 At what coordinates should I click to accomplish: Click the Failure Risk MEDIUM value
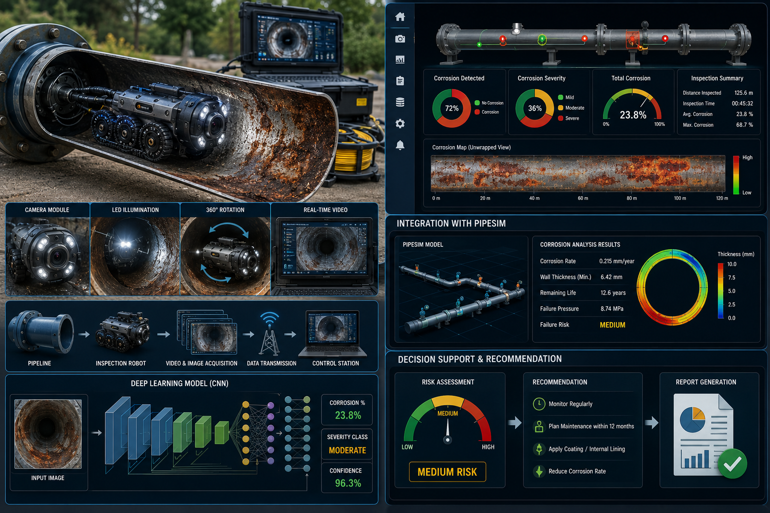[612, 325]
